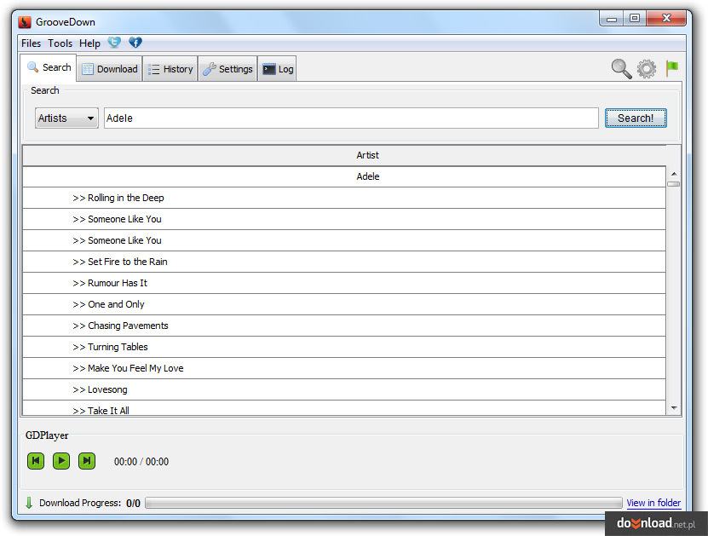
Task: Click the search text field containing Adele
Action: coord(351,118)
